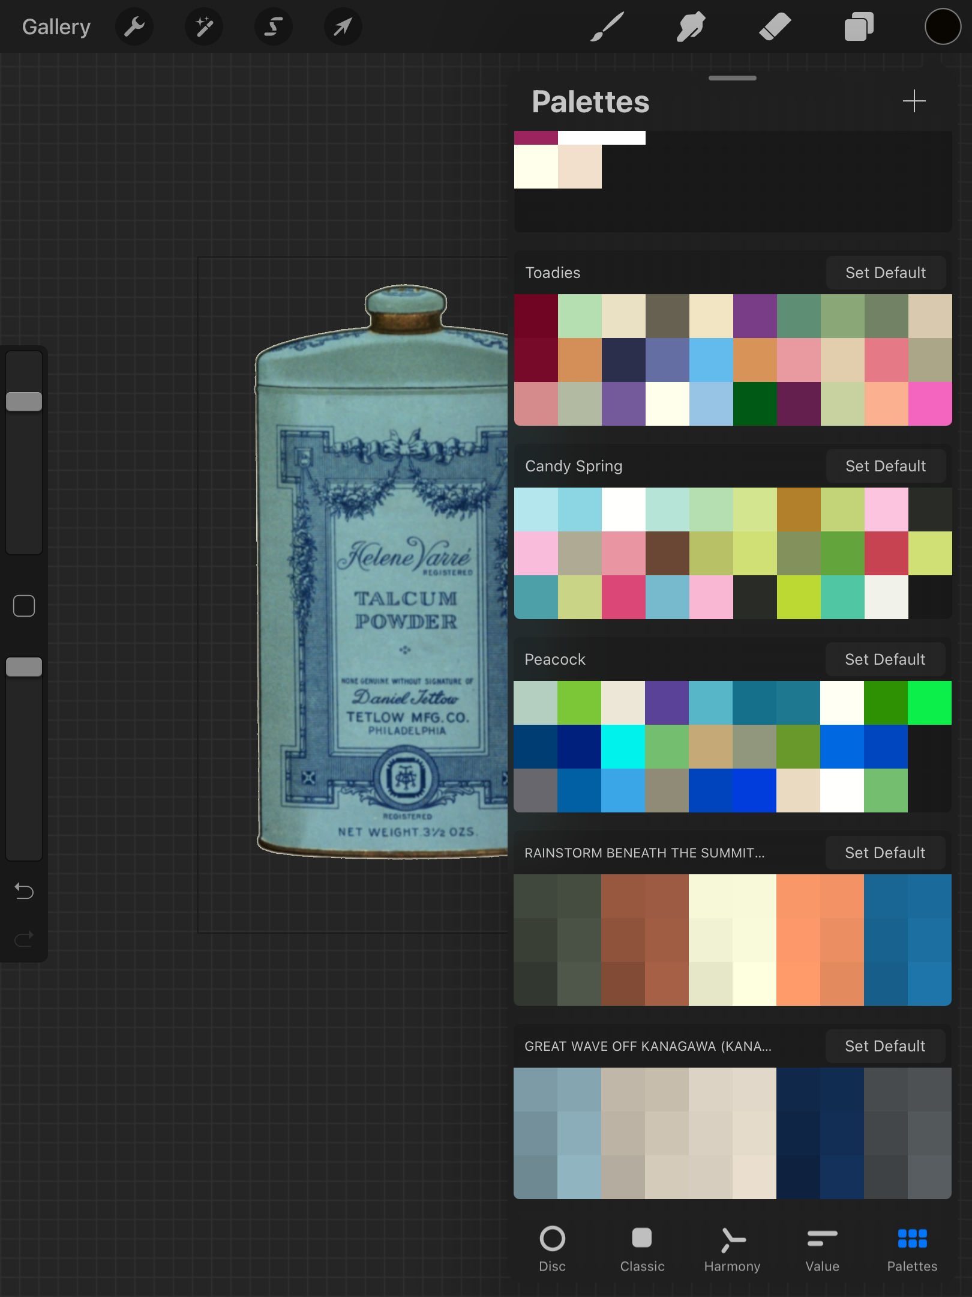The image size is (972, 1297).
Task: Select the Brush tool
Action: point(607,27)
